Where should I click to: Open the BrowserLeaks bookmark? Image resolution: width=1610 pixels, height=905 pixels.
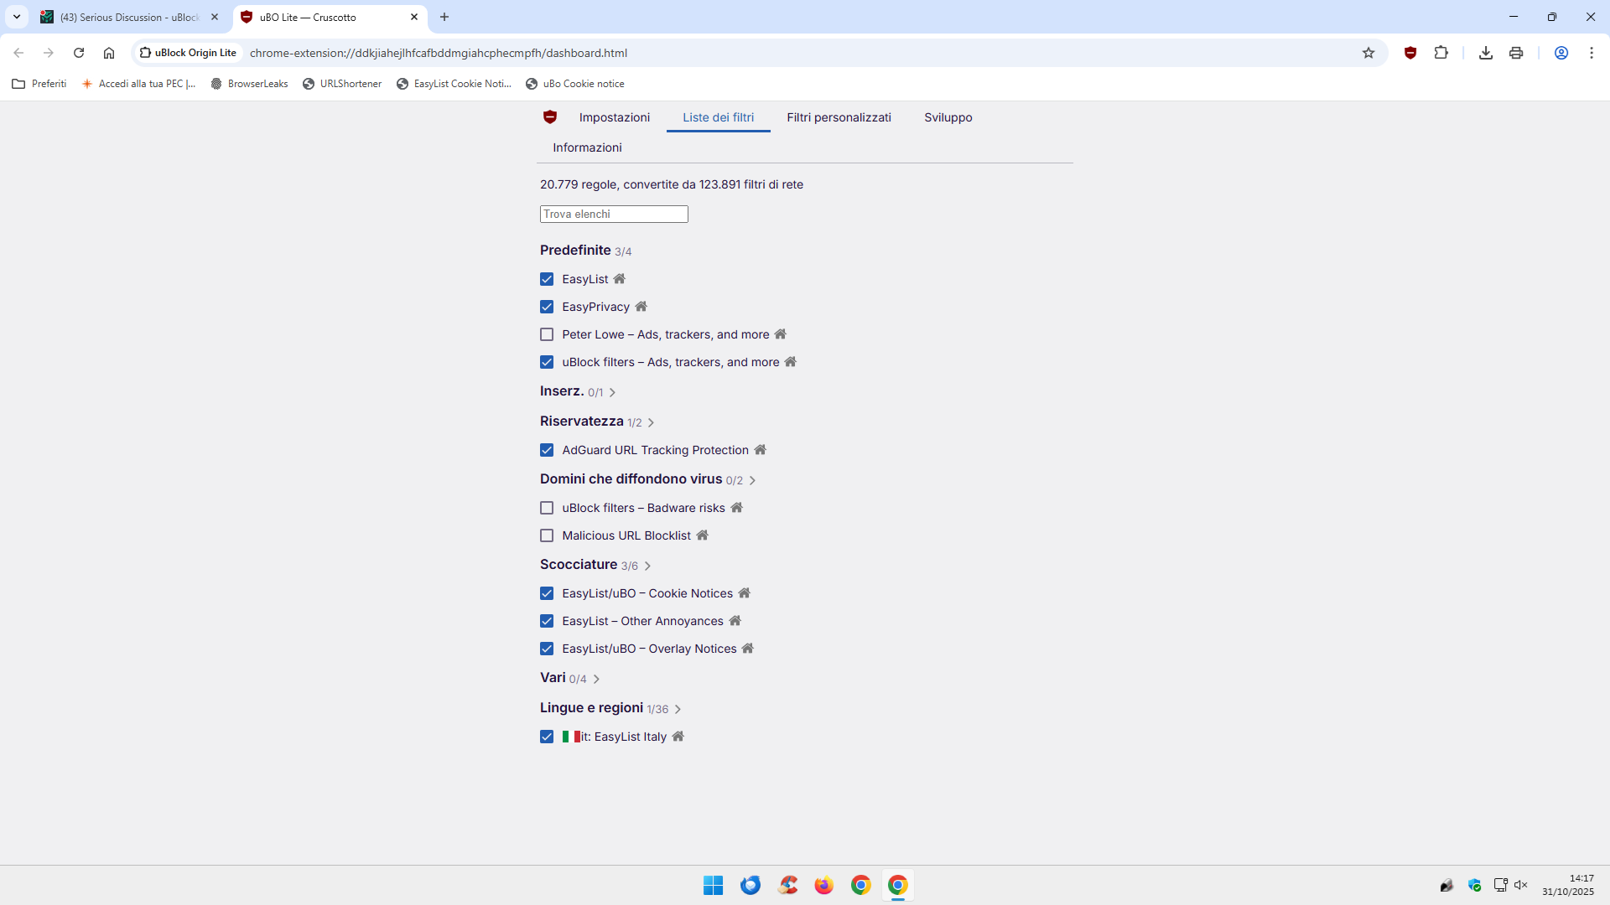[x=249, y=84]
